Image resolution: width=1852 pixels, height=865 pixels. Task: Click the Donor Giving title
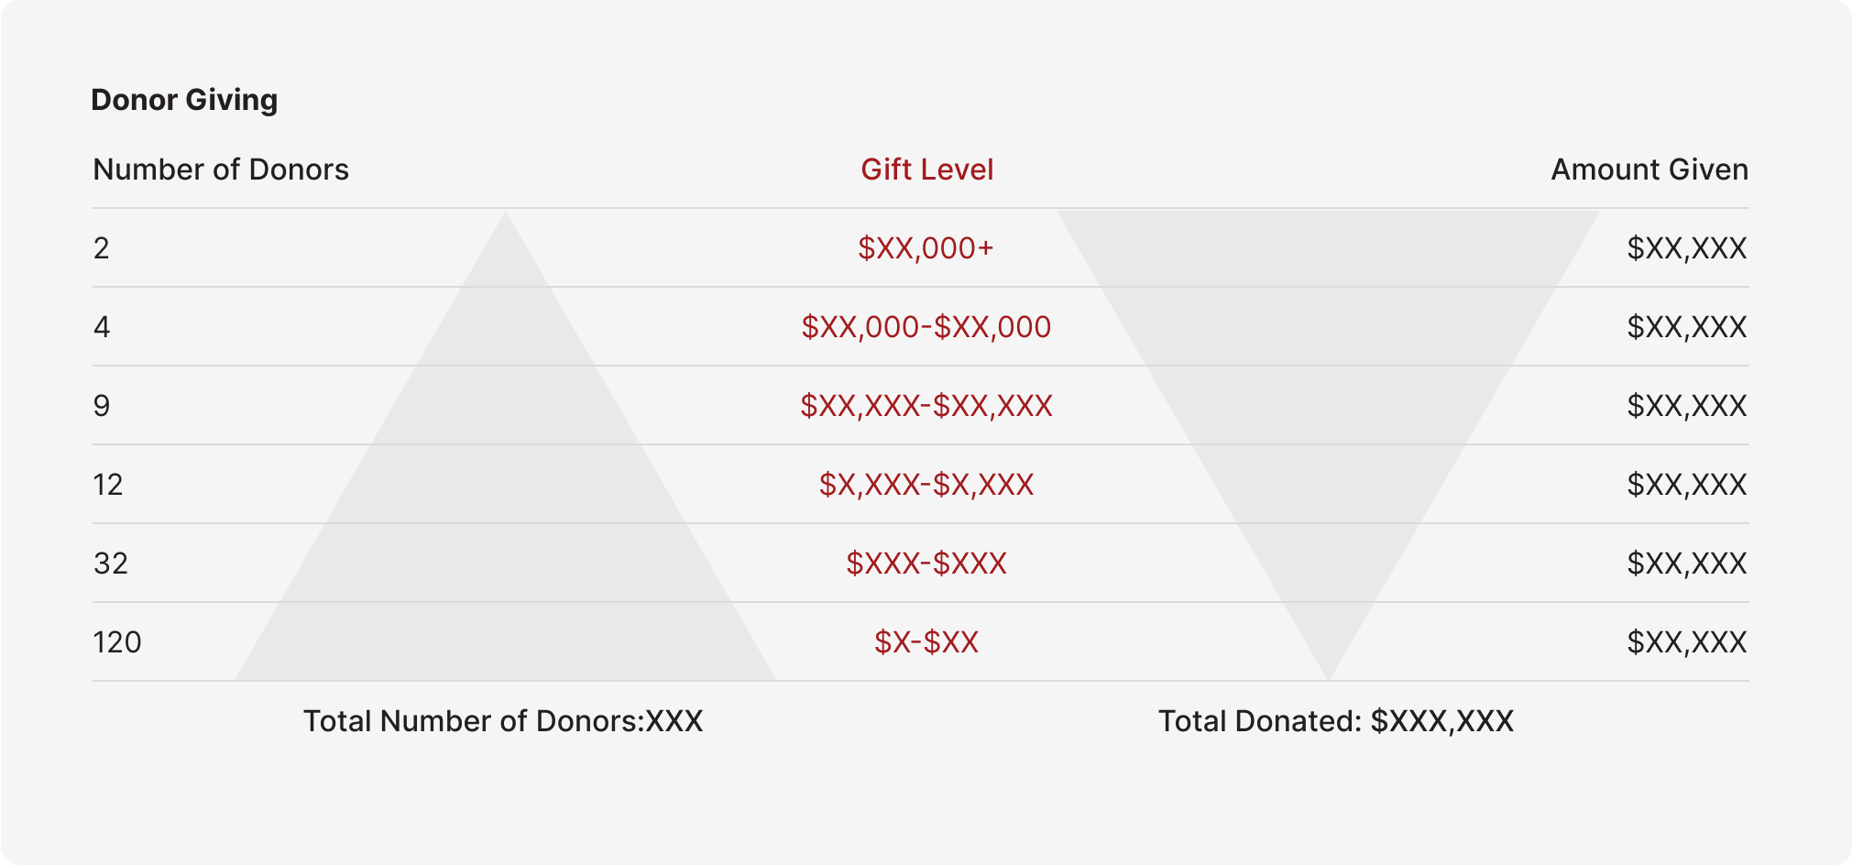[x=184, y=100]
